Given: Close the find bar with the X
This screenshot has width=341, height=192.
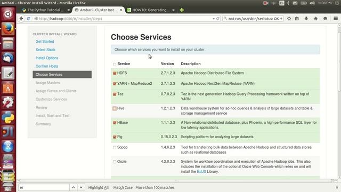Looking at the screenshot, I should pyautogui.click(x=337, y=187).
